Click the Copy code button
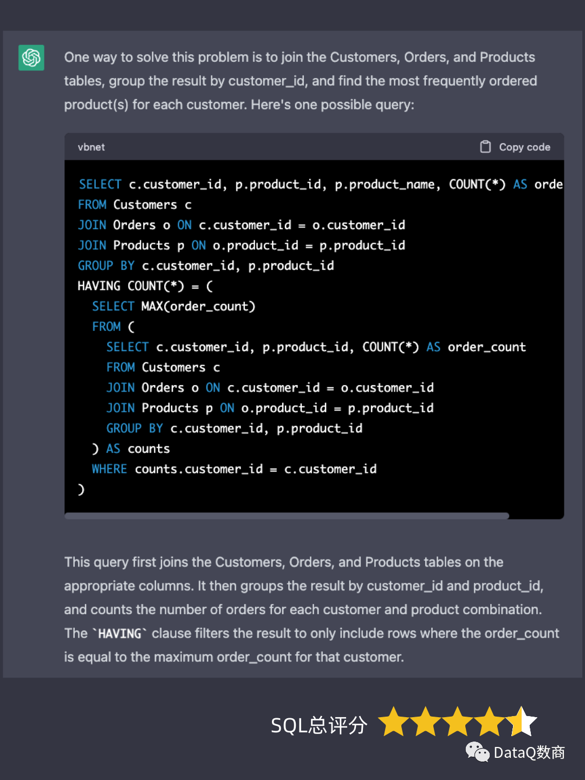The width and height of the screenshot is (585, 780). click(515, 147)
